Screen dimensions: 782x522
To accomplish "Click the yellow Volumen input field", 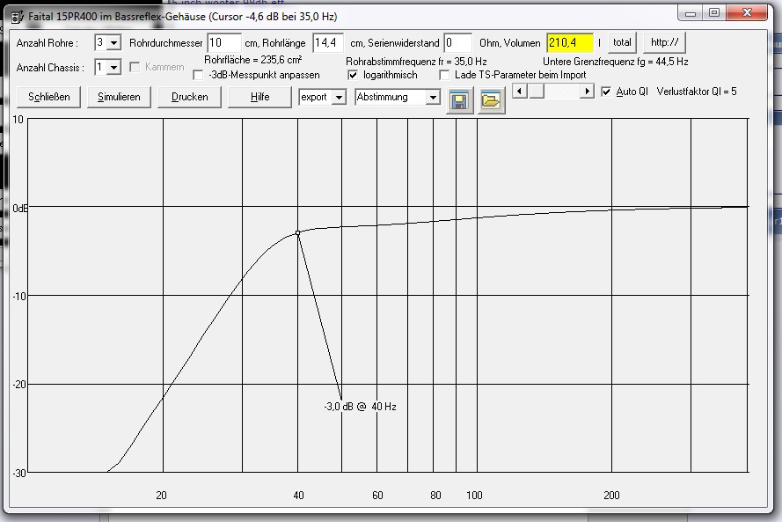I will [x=570, y=43].
